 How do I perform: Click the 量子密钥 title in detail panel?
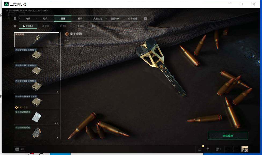click(x=76, y=34)
